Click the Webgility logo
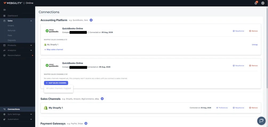Viewport: 268px width, 127px height. pos(13,3)
